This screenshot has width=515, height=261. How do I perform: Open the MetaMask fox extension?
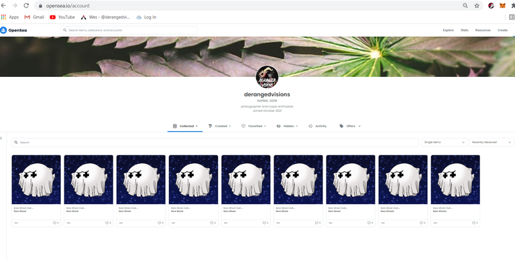tap(502, 5)
